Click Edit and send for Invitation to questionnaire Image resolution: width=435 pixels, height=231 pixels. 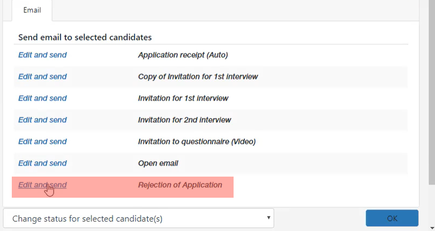pyautogui.click(x=42, y=141)
